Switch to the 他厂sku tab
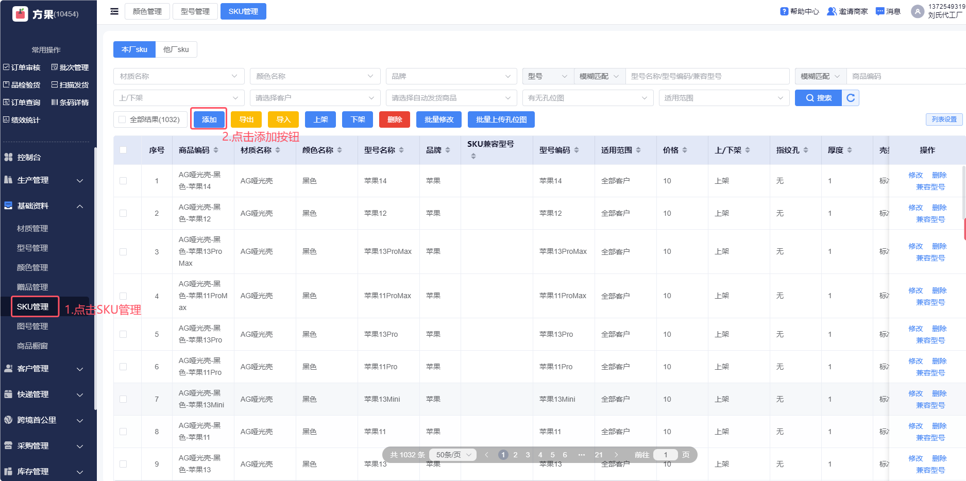Viewport: 966px width, 481px height. pyautogui.click(x=176, y=49)
